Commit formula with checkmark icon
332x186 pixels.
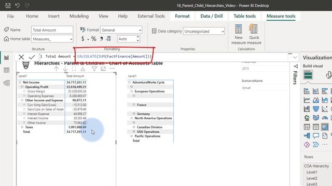pos(32,57)
